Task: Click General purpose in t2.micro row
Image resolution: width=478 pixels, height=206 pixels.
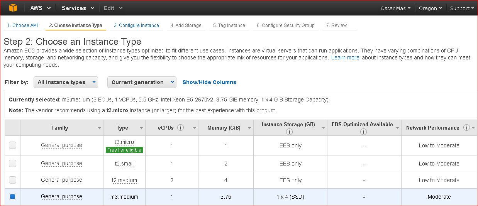Action: click(61, 145)
